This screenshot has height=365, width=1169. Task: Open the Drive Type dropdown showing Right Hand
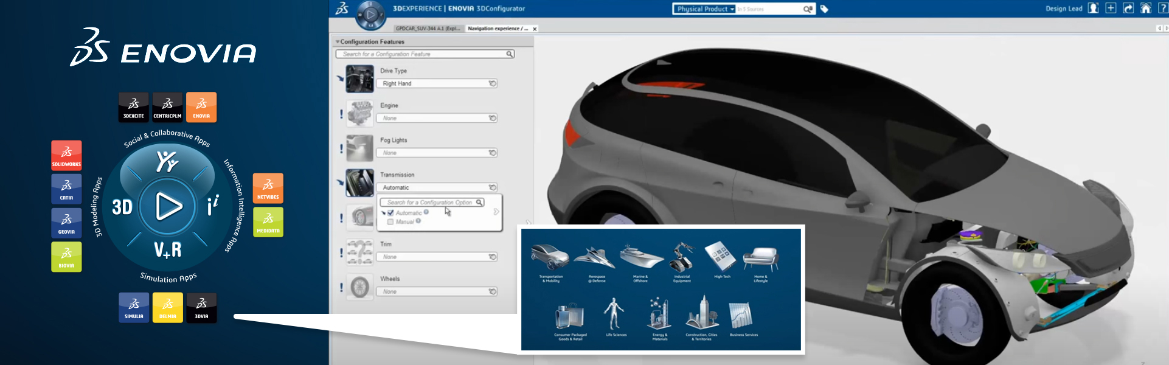point(438,83)
